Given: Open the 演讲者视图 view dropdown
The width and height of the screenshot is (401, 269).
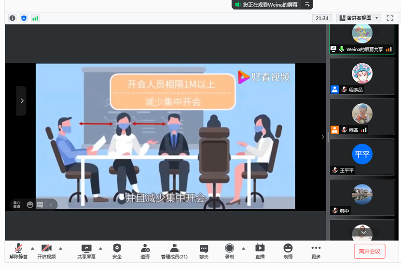Looking at the screenshot, I should tap(360, 18).
